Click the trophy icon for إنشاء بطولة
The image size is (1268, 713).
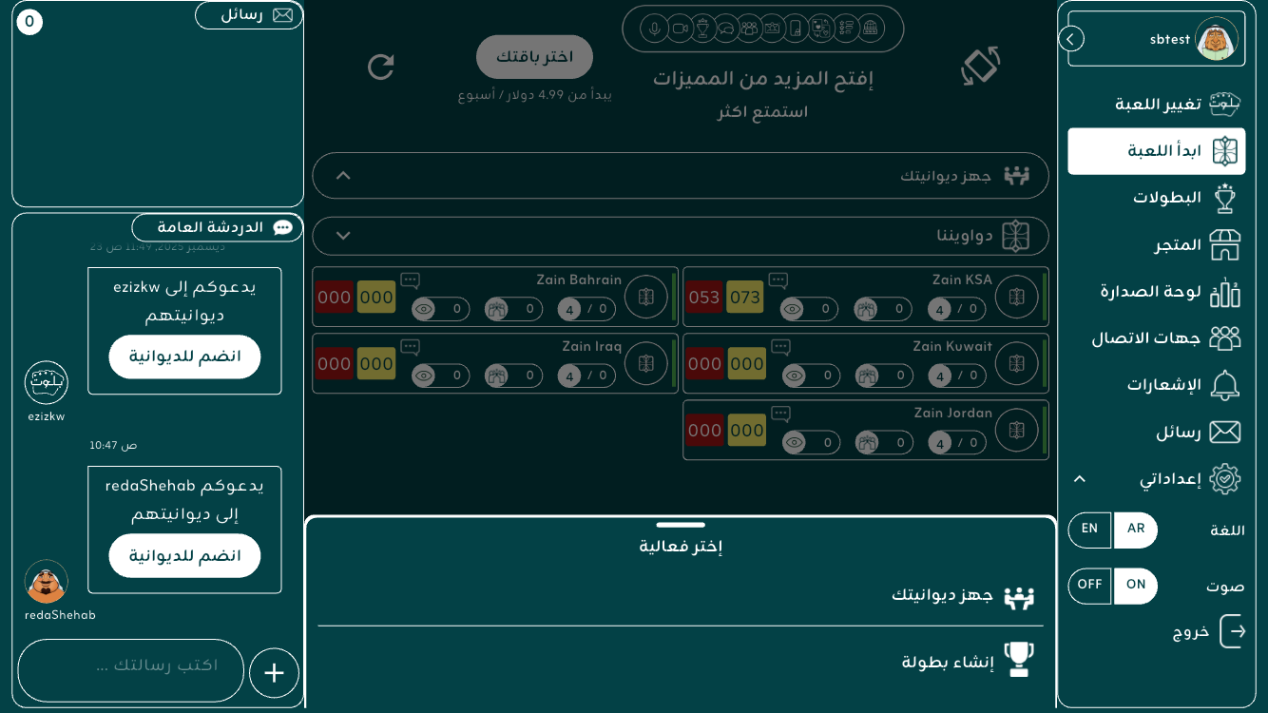click(x=1018, y=659)
